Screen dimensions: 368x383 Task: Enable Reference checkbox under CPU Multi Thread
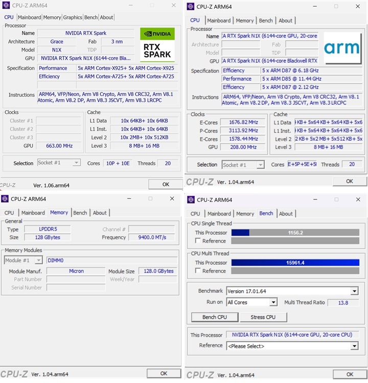(198, 271)
